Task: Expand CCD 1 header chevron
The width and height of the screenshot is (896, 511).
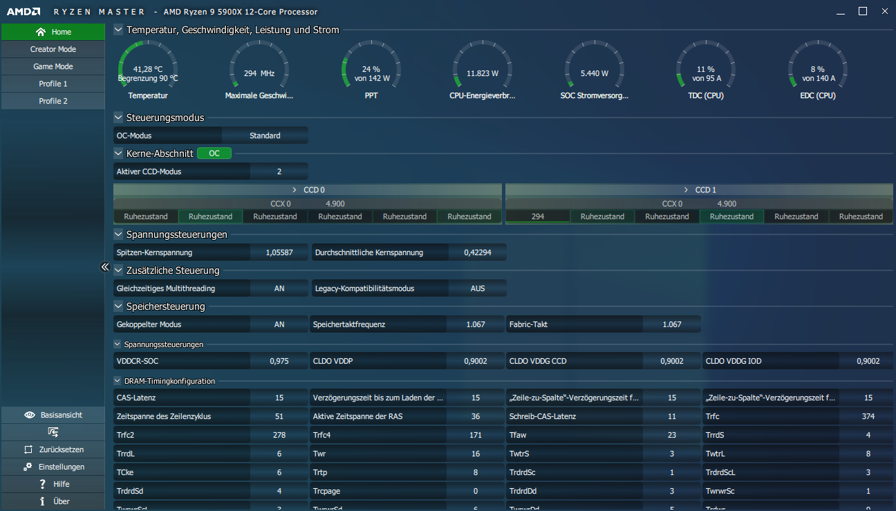Action: pos(686,189)
